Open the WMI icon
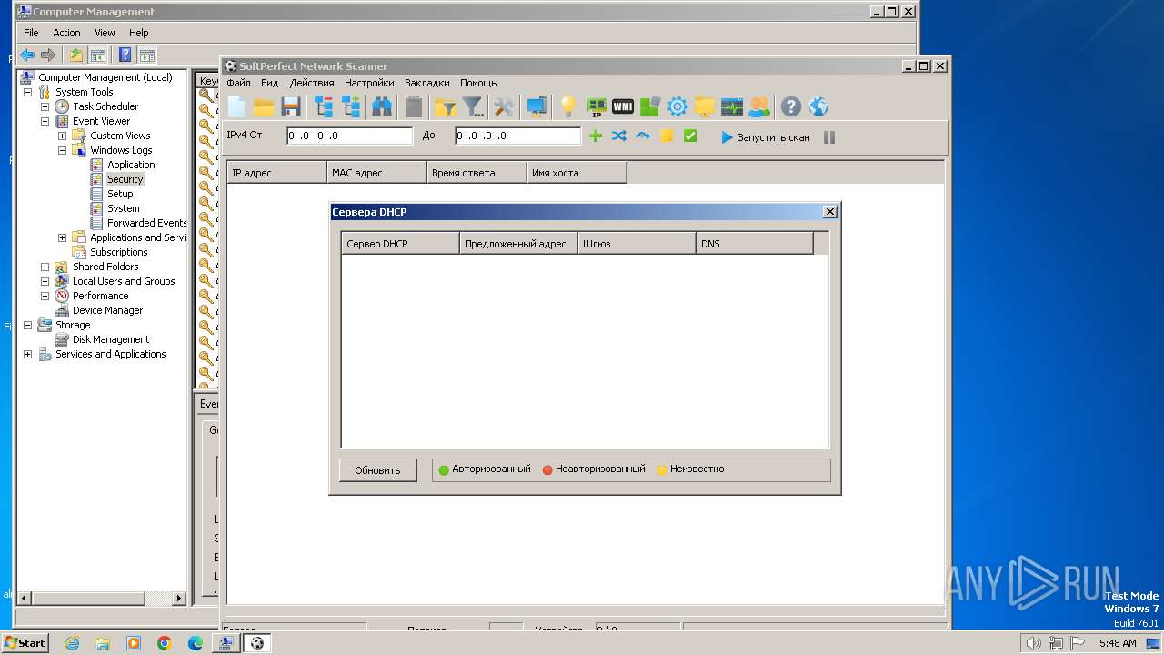Viewport: 1164px width, 655px height. pos(623,106)
